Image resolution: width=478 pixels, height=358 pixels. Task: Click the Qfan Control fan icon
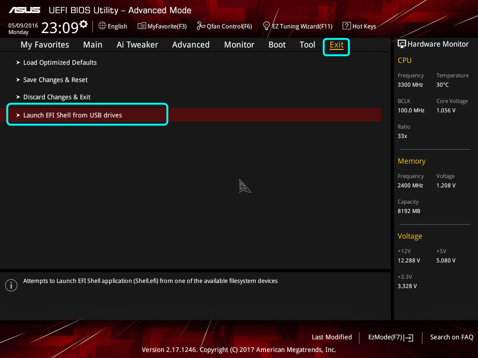click(x=201, y=26)
